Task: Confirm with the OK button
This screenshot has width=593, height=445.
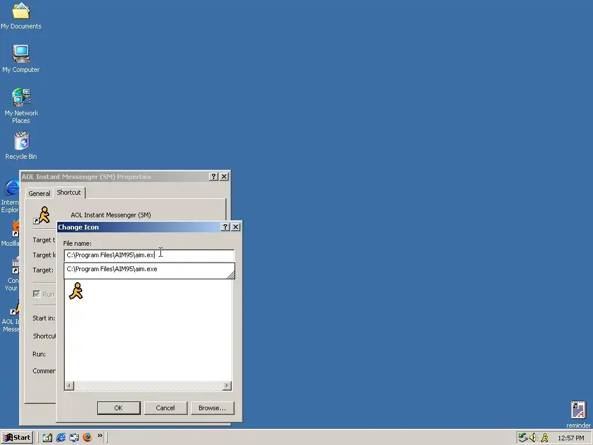Action: (119, 408)
